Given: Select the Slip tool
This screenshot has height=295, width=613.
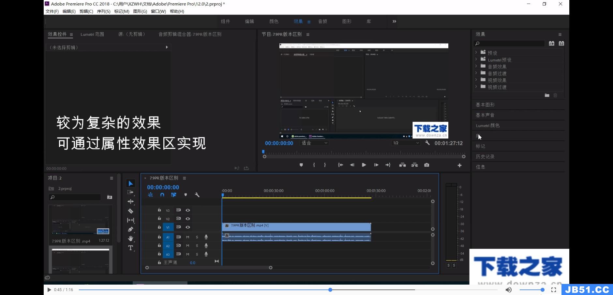Looking at the screenshot, I should [130, 220].
